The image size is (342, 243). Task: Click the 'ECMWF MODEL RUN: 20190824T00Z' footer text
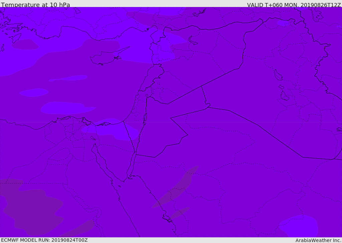click(44, 240)
